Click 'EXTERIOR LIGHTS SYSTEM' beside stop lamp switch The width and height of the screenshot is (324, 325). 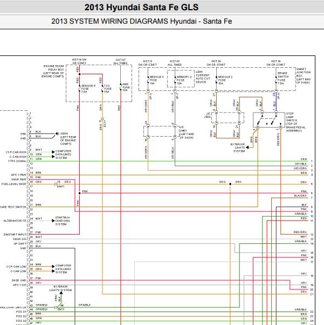pyautogui.click(x=239, y=147)
